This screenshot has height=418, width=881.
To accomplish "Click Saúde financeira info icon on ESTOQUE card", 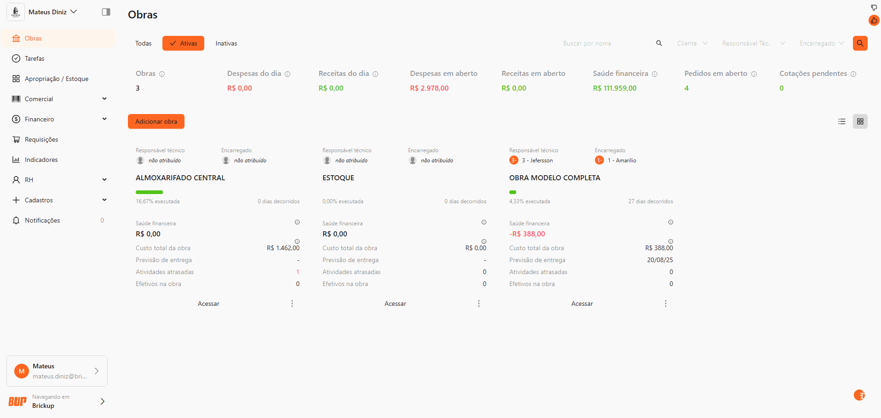I will pos(484,222).
